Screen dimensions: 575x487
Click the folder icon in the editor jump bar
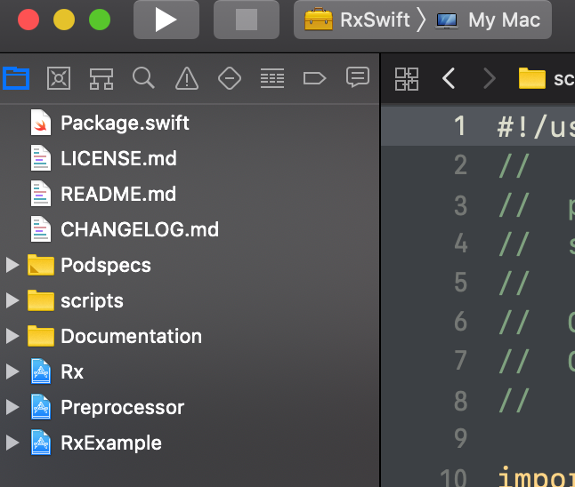tap(532, 78)
